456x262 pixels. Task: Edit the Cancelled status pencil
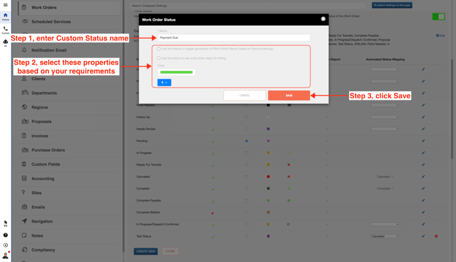point(423,176)
